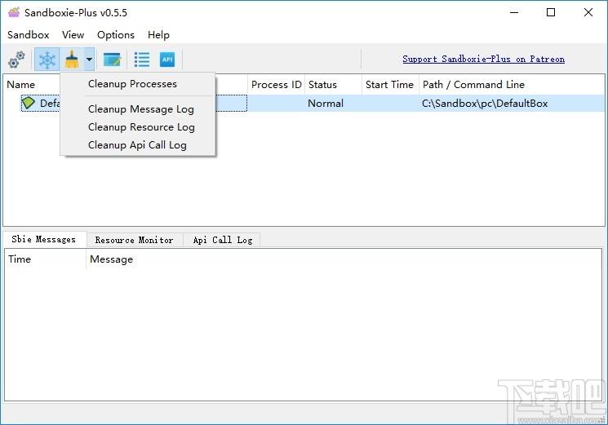Switch to the Api Call Log tab
Screen dimensions: 608x425
point(223,240)
